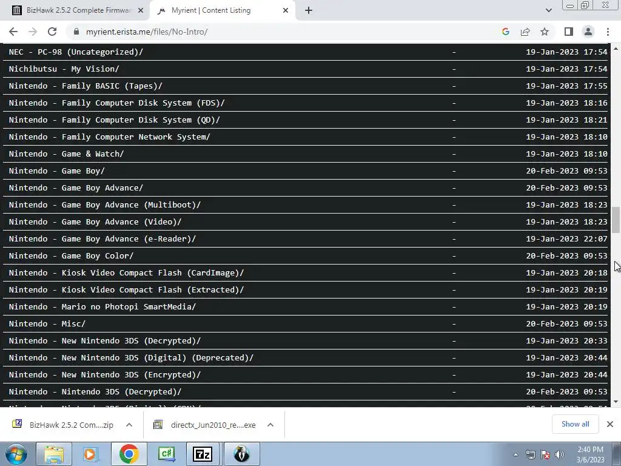
Task: Open the BizHawk icon in taskbar
Action: 241,454
